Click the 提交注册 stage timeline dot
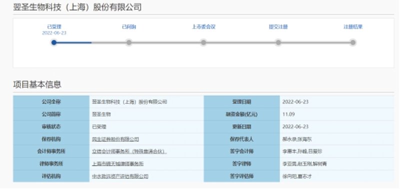This screenshot has height=189, width=400. tap(278, 42)
